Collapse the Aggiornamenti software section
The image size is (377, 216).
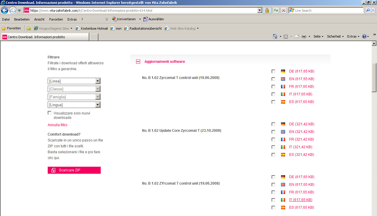click(138, 62)
